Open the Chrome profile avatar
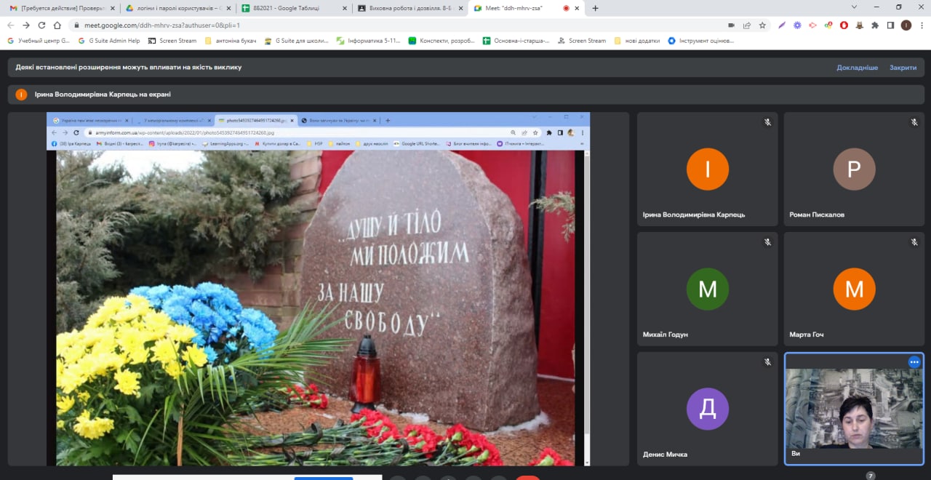The width and height of the screenshot is (931, 480). tap(906, 25)
